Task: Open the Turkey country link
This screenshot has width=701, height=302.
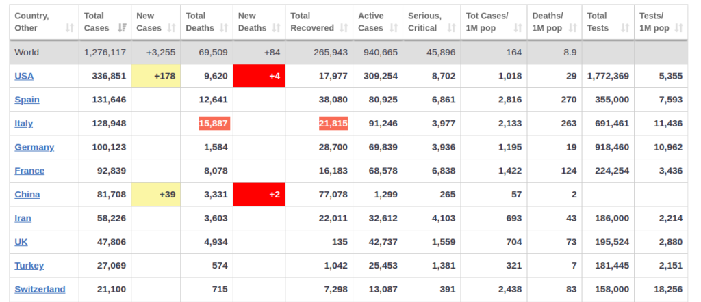Action: (29, 265)
